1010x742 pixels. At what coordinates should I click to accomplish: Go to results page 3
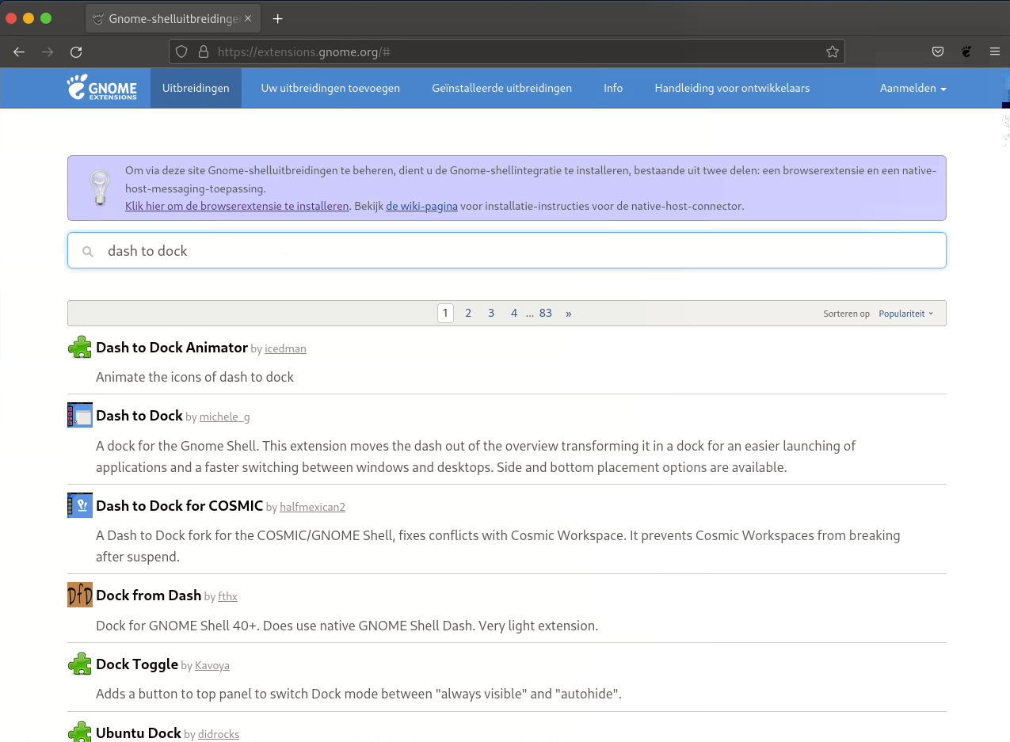click(491, 313)
